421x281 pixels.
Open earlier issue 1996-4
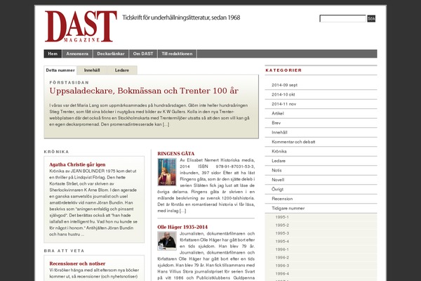coord(282,274)
